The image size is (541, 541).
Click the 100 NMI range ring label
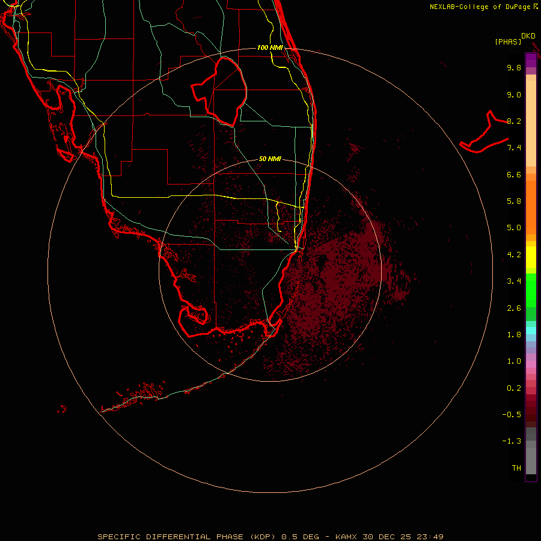pos(270,47)
